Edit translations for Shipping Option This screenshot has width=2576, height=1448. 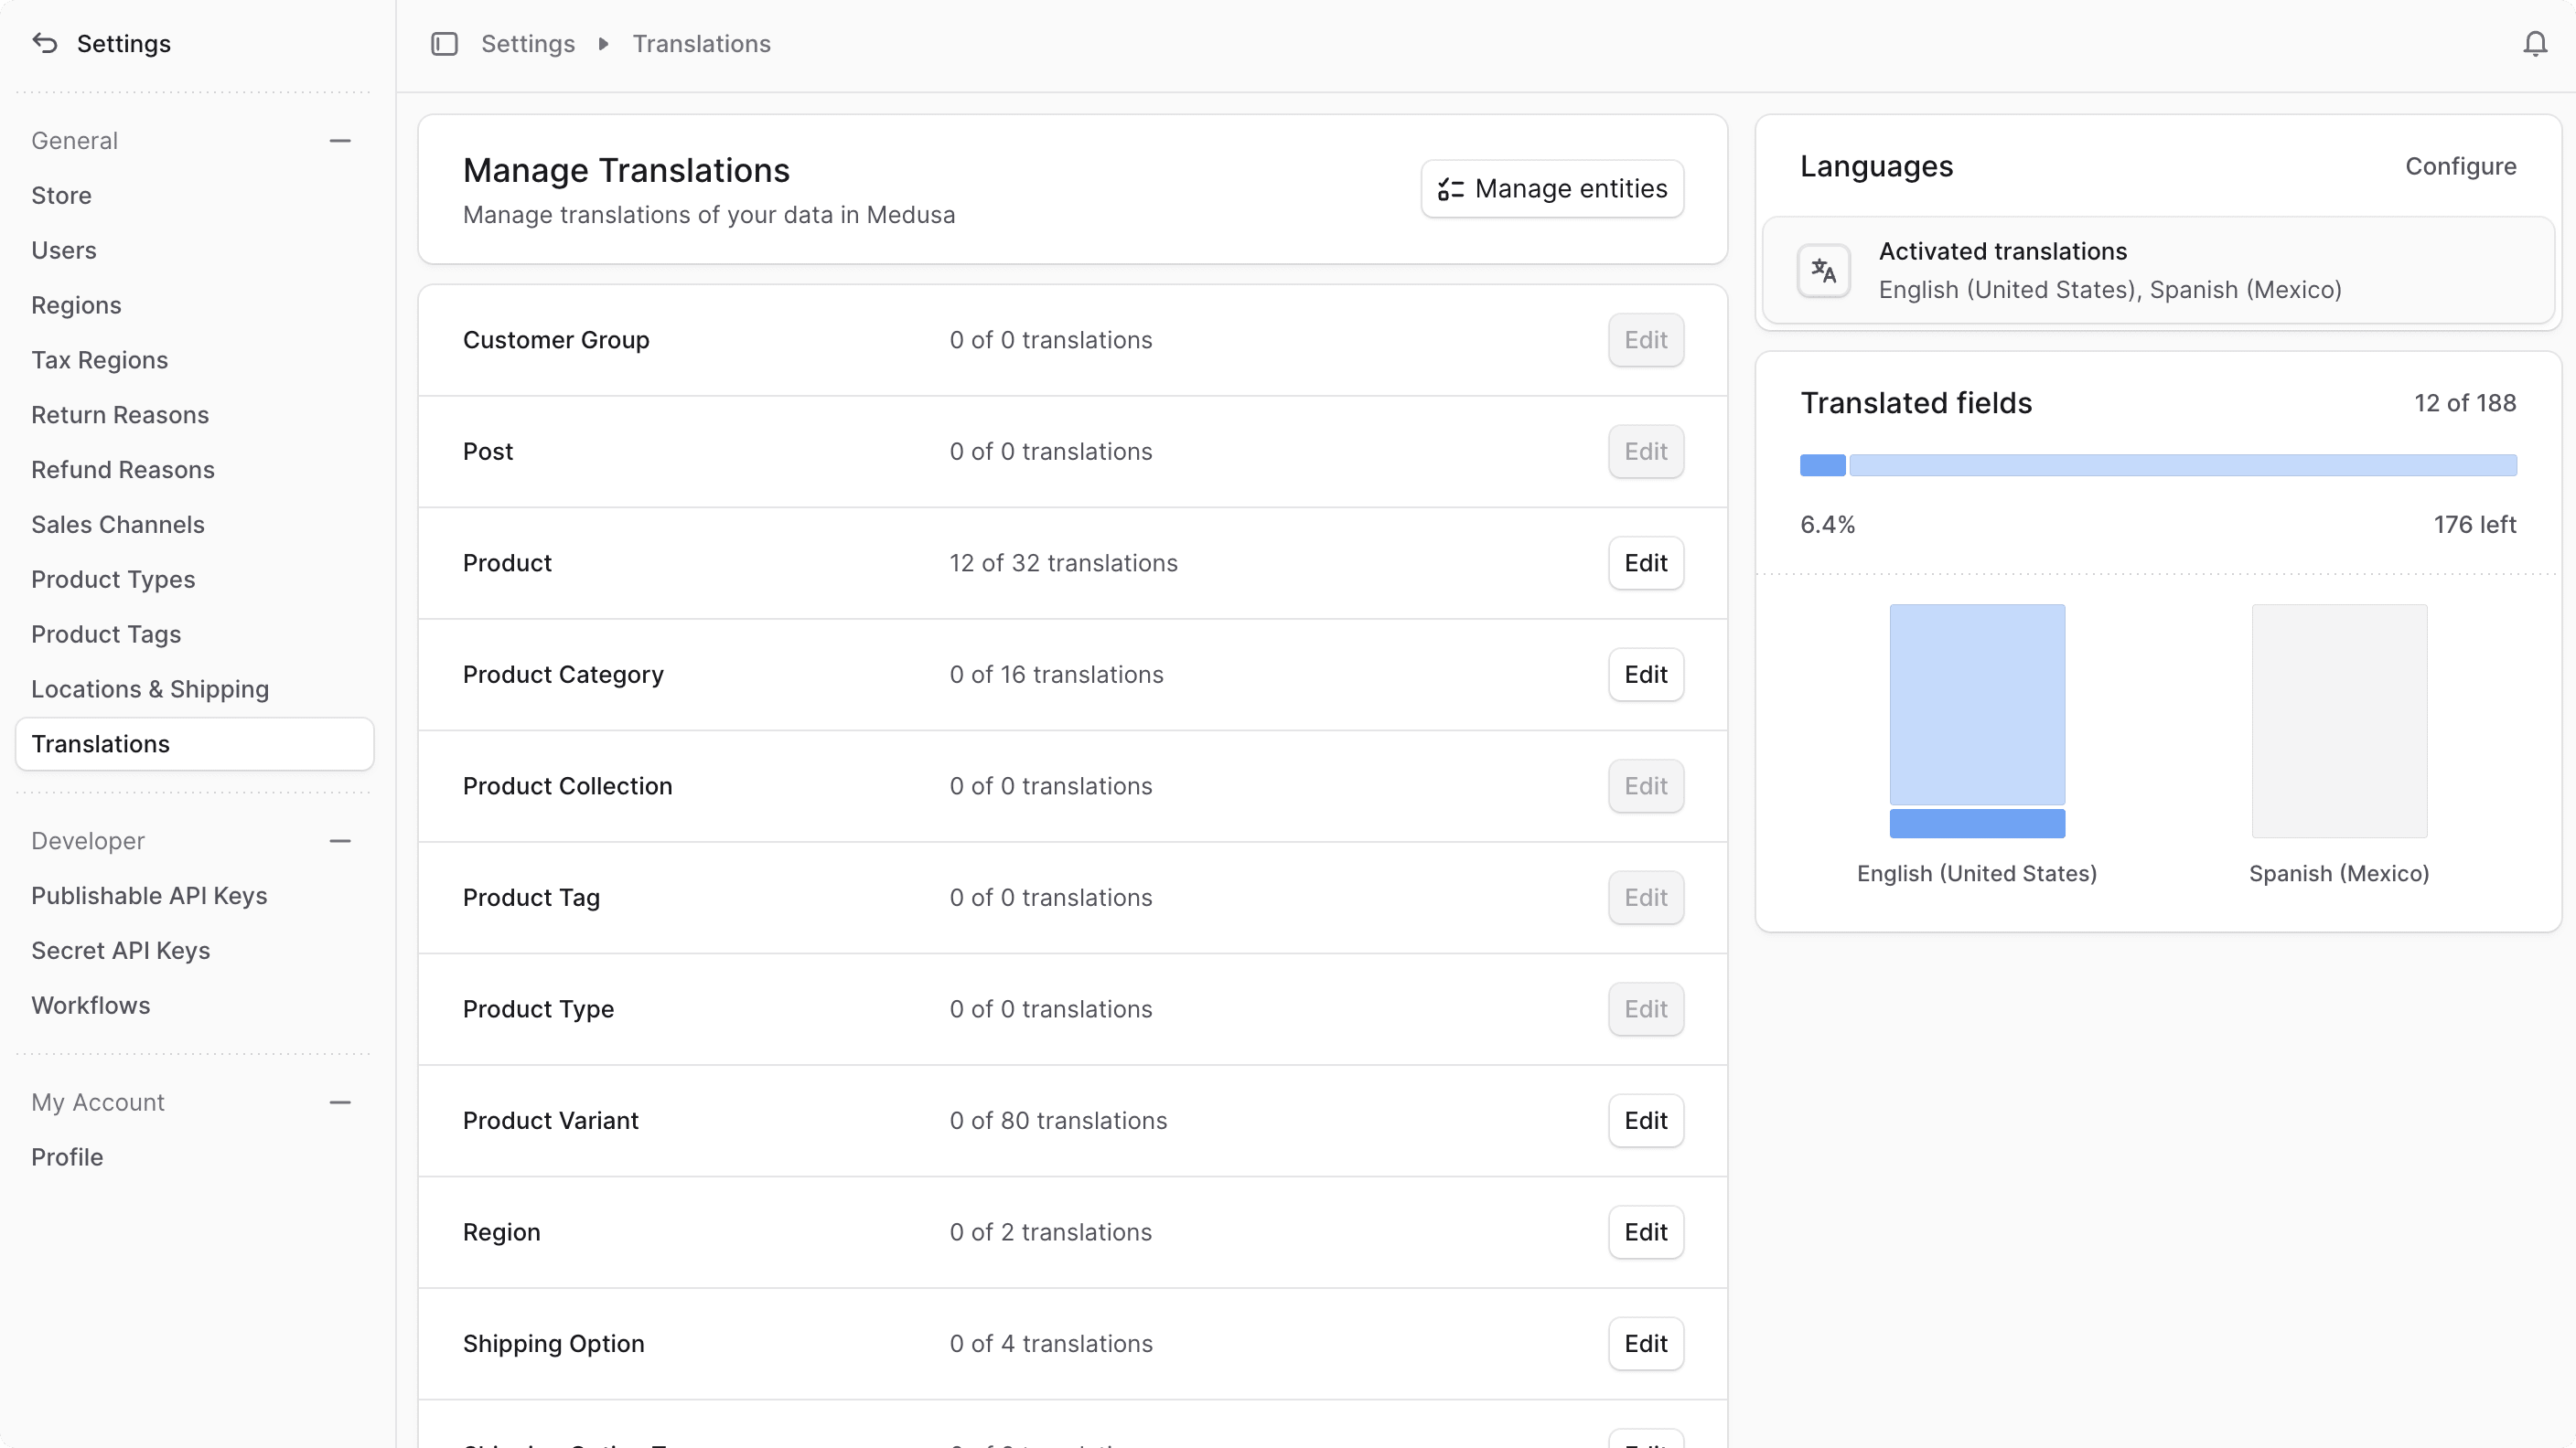pos(1645,1343)
